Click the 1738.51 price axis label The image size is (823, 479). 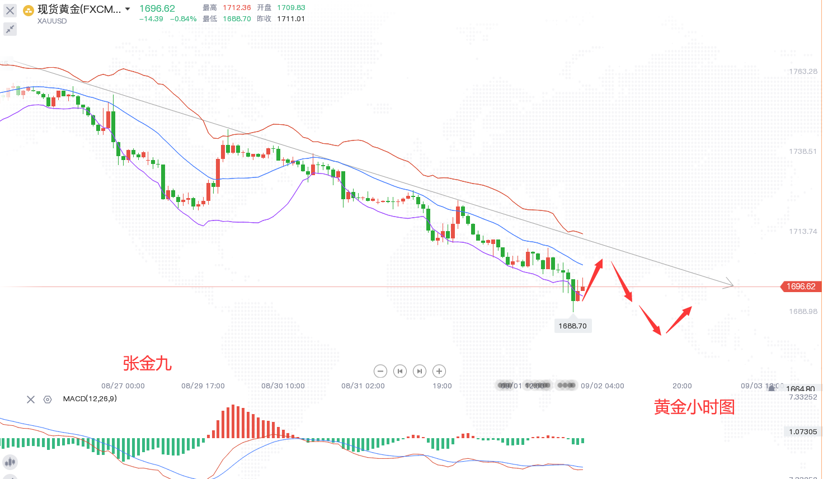(803, 152)
